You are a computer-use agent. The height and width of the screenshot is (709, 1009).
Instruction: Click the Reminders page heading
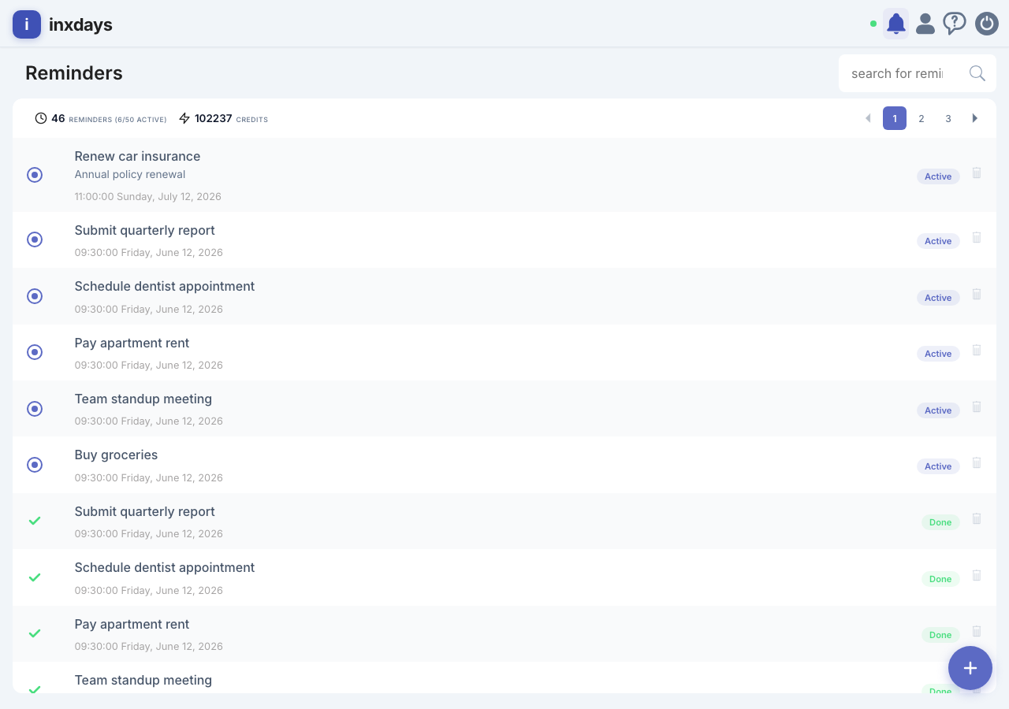[x=74, y=72]
